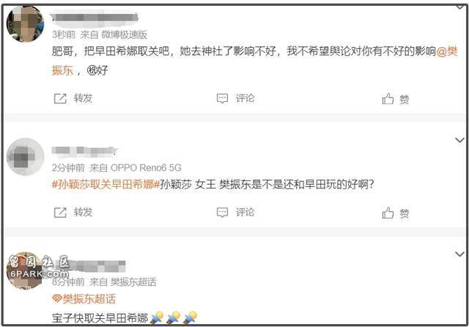The height and width of the screenshot is (327, 469).
Task: View the second poster's grey avatar
Action: (26, 156)
